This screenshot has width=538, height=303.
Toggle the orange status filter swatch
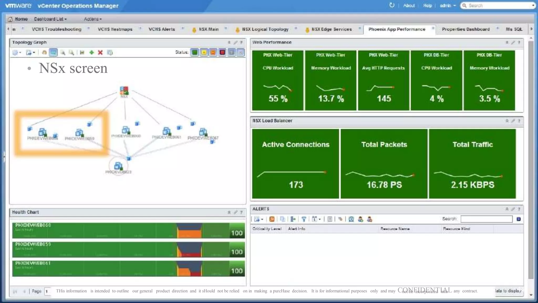[213, 52]
